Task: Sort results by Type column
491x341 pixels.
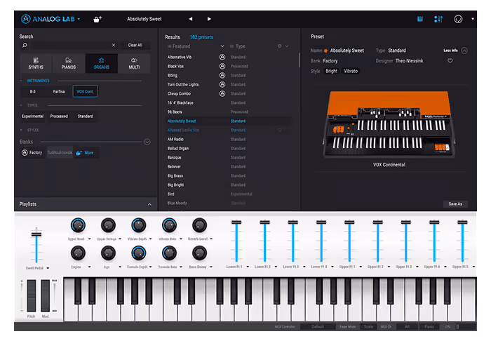Action: (x=240, y=46)
